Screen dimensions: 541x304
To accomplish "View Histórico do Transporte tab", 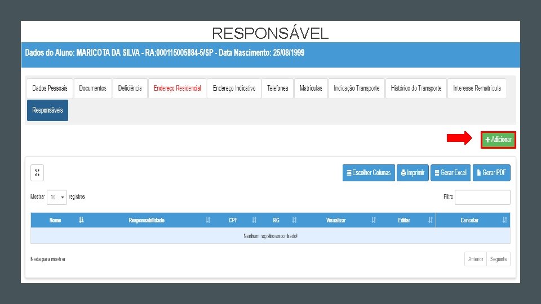I will tap(416, 88).
